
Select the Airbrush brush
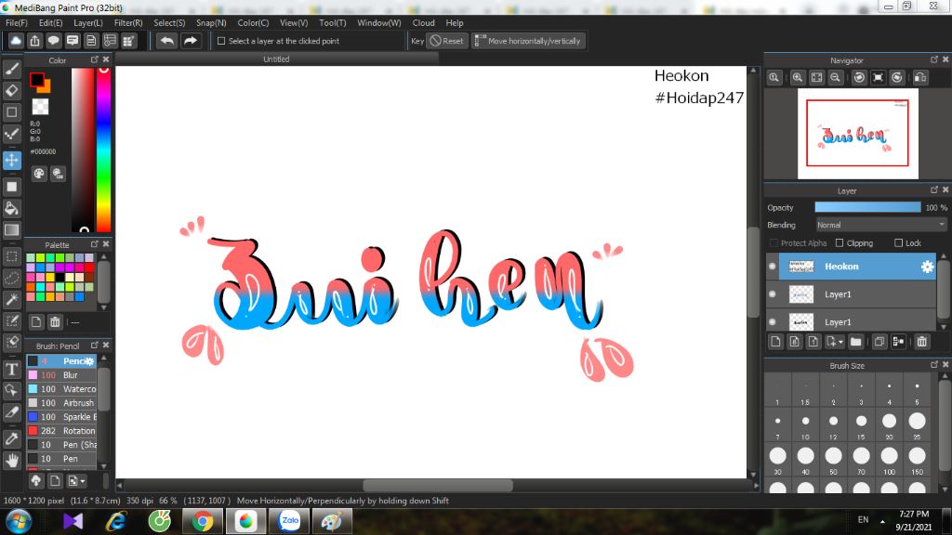[x=61, y=403]
